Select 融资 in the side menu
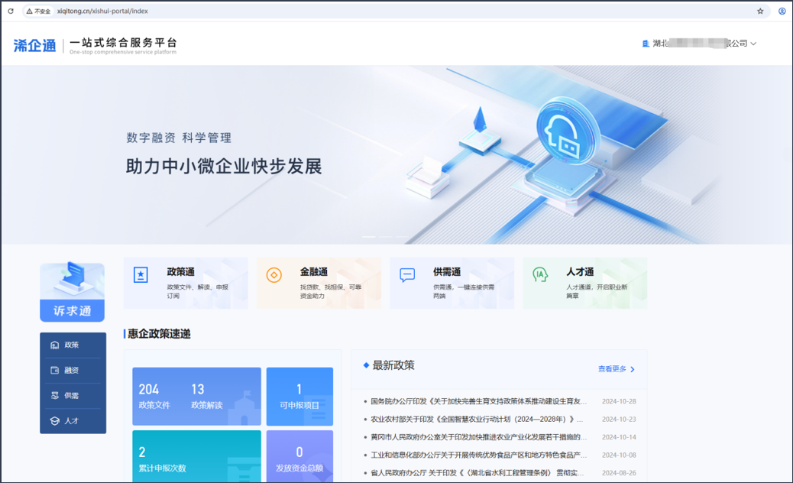Screen dimensions: 793x483 tap(73, 370)
